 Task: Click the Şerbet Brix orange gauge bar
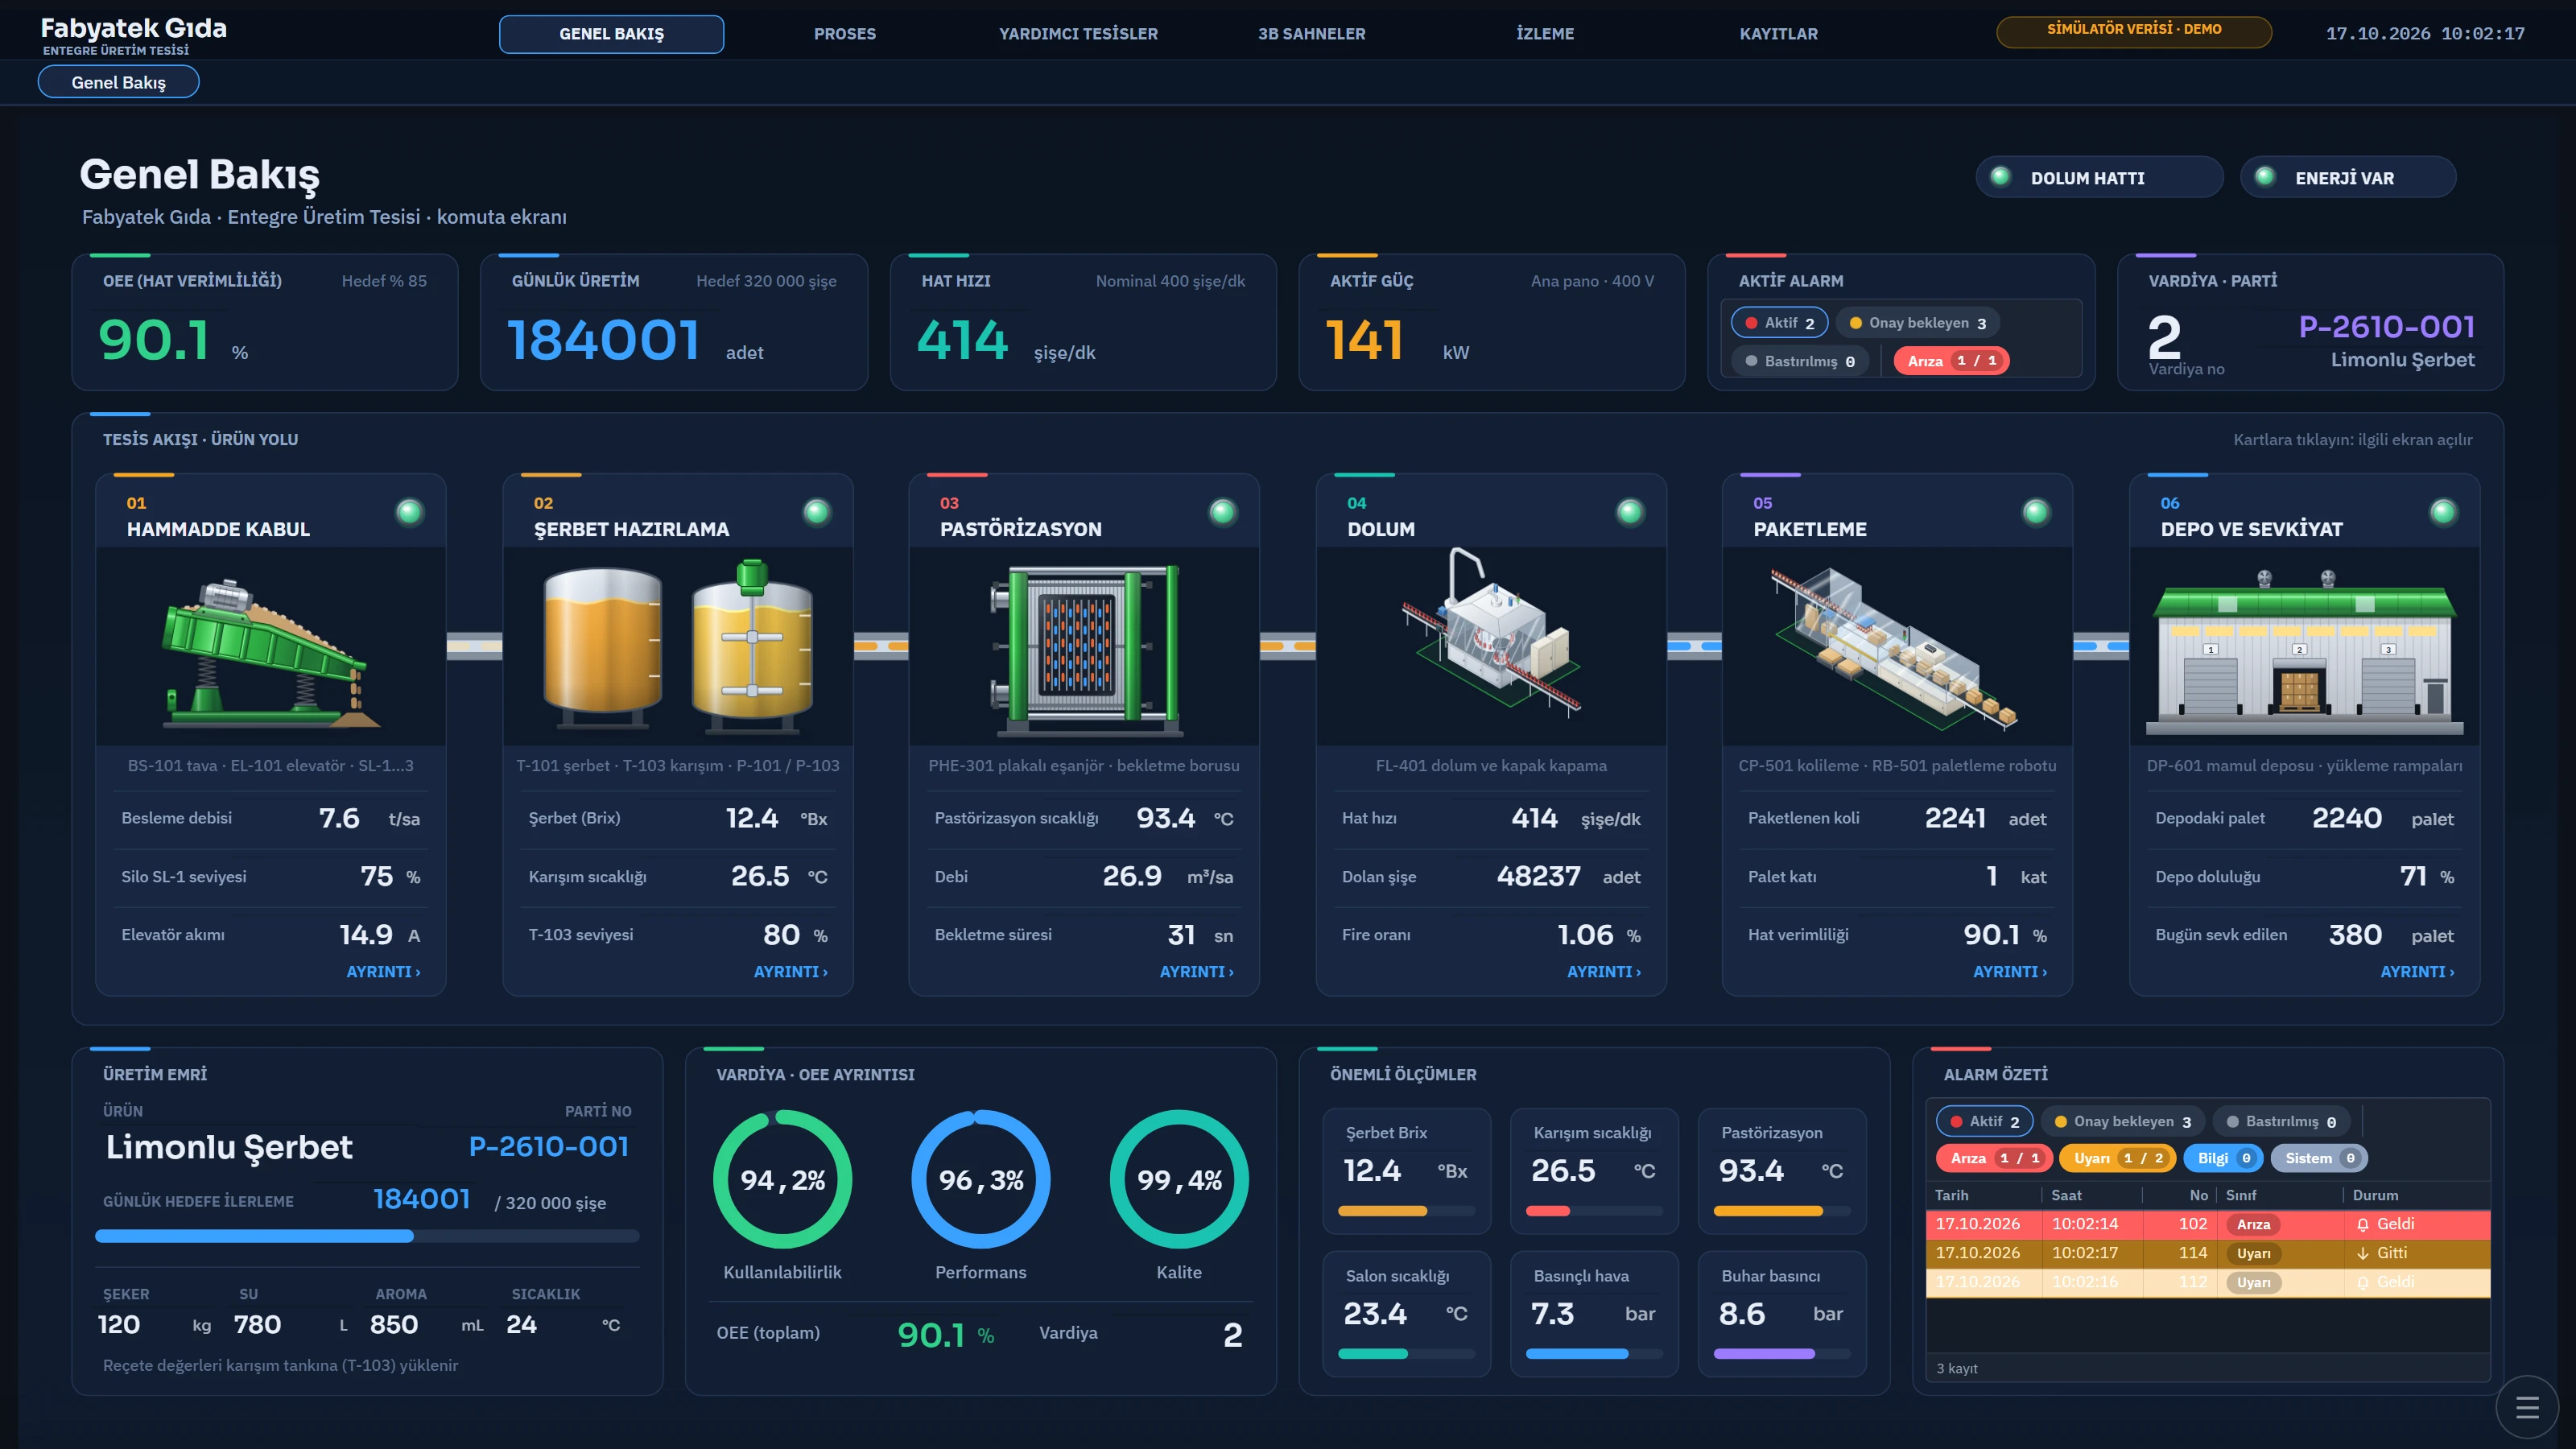click(x=1406, y=1211)
